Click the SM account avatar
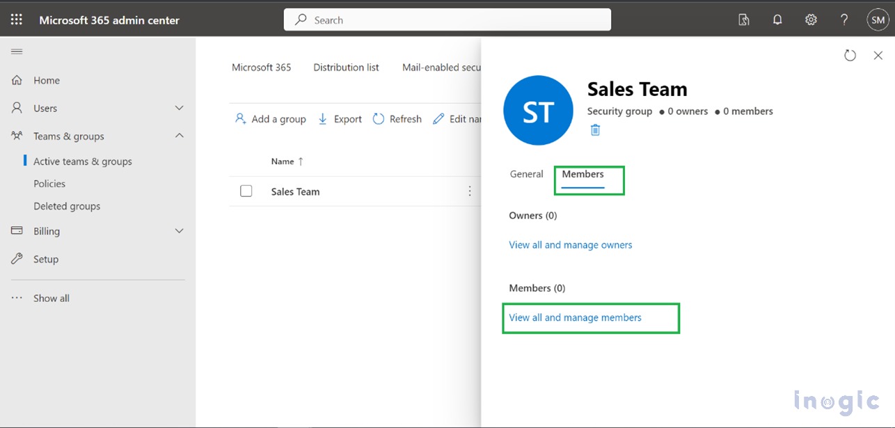This screenshot has height=428, width=895. (878, 19)
